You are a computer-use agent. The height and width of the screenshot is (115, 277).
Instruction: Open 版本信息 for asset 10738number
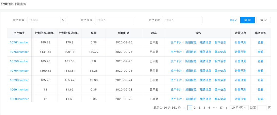point(220,80)
